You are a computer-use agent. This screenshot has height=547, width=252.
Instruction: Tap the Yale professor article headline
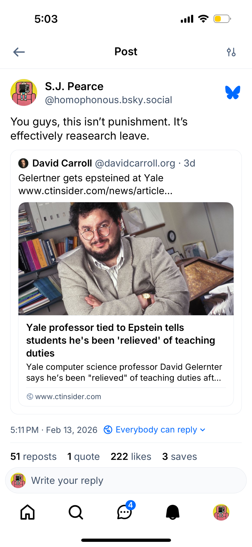pos(121,340)
